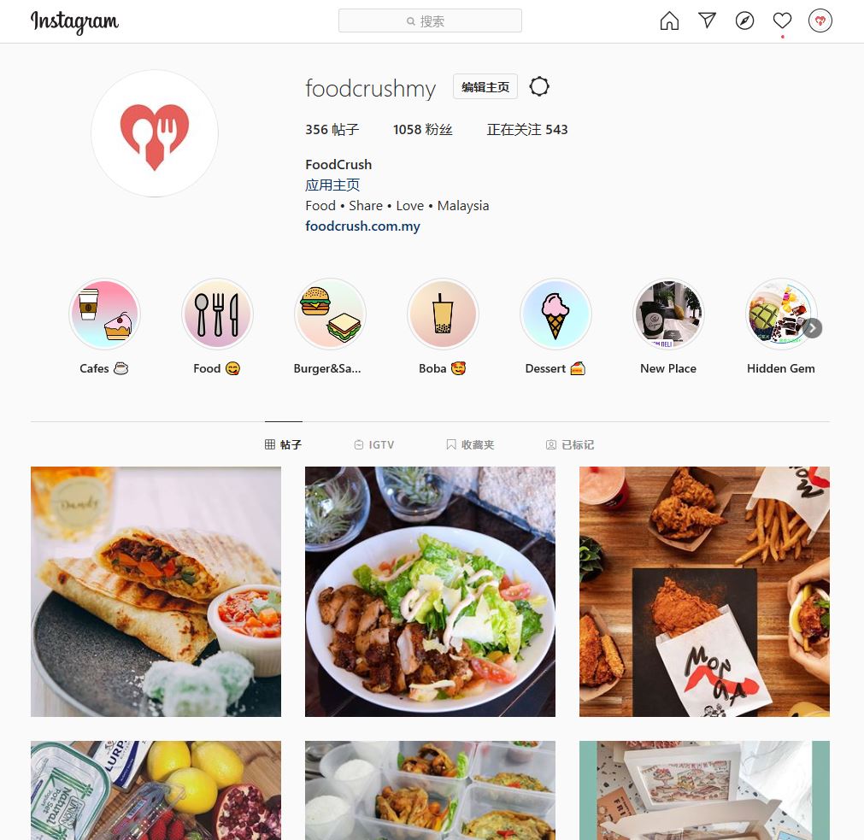Open activity heart notifications icon

(782, 21)
